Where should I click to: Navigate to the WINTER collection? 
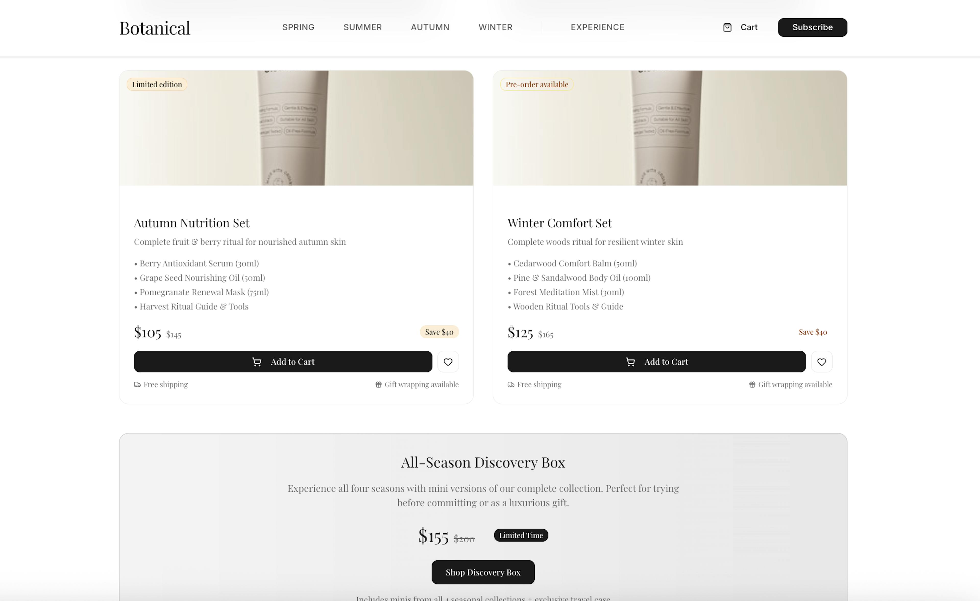(x=495, y=28)
